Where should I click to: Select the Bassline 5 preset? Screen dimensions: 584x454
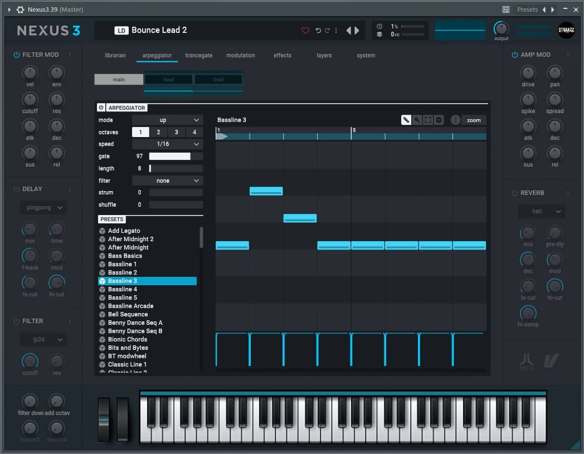[148, 297]
